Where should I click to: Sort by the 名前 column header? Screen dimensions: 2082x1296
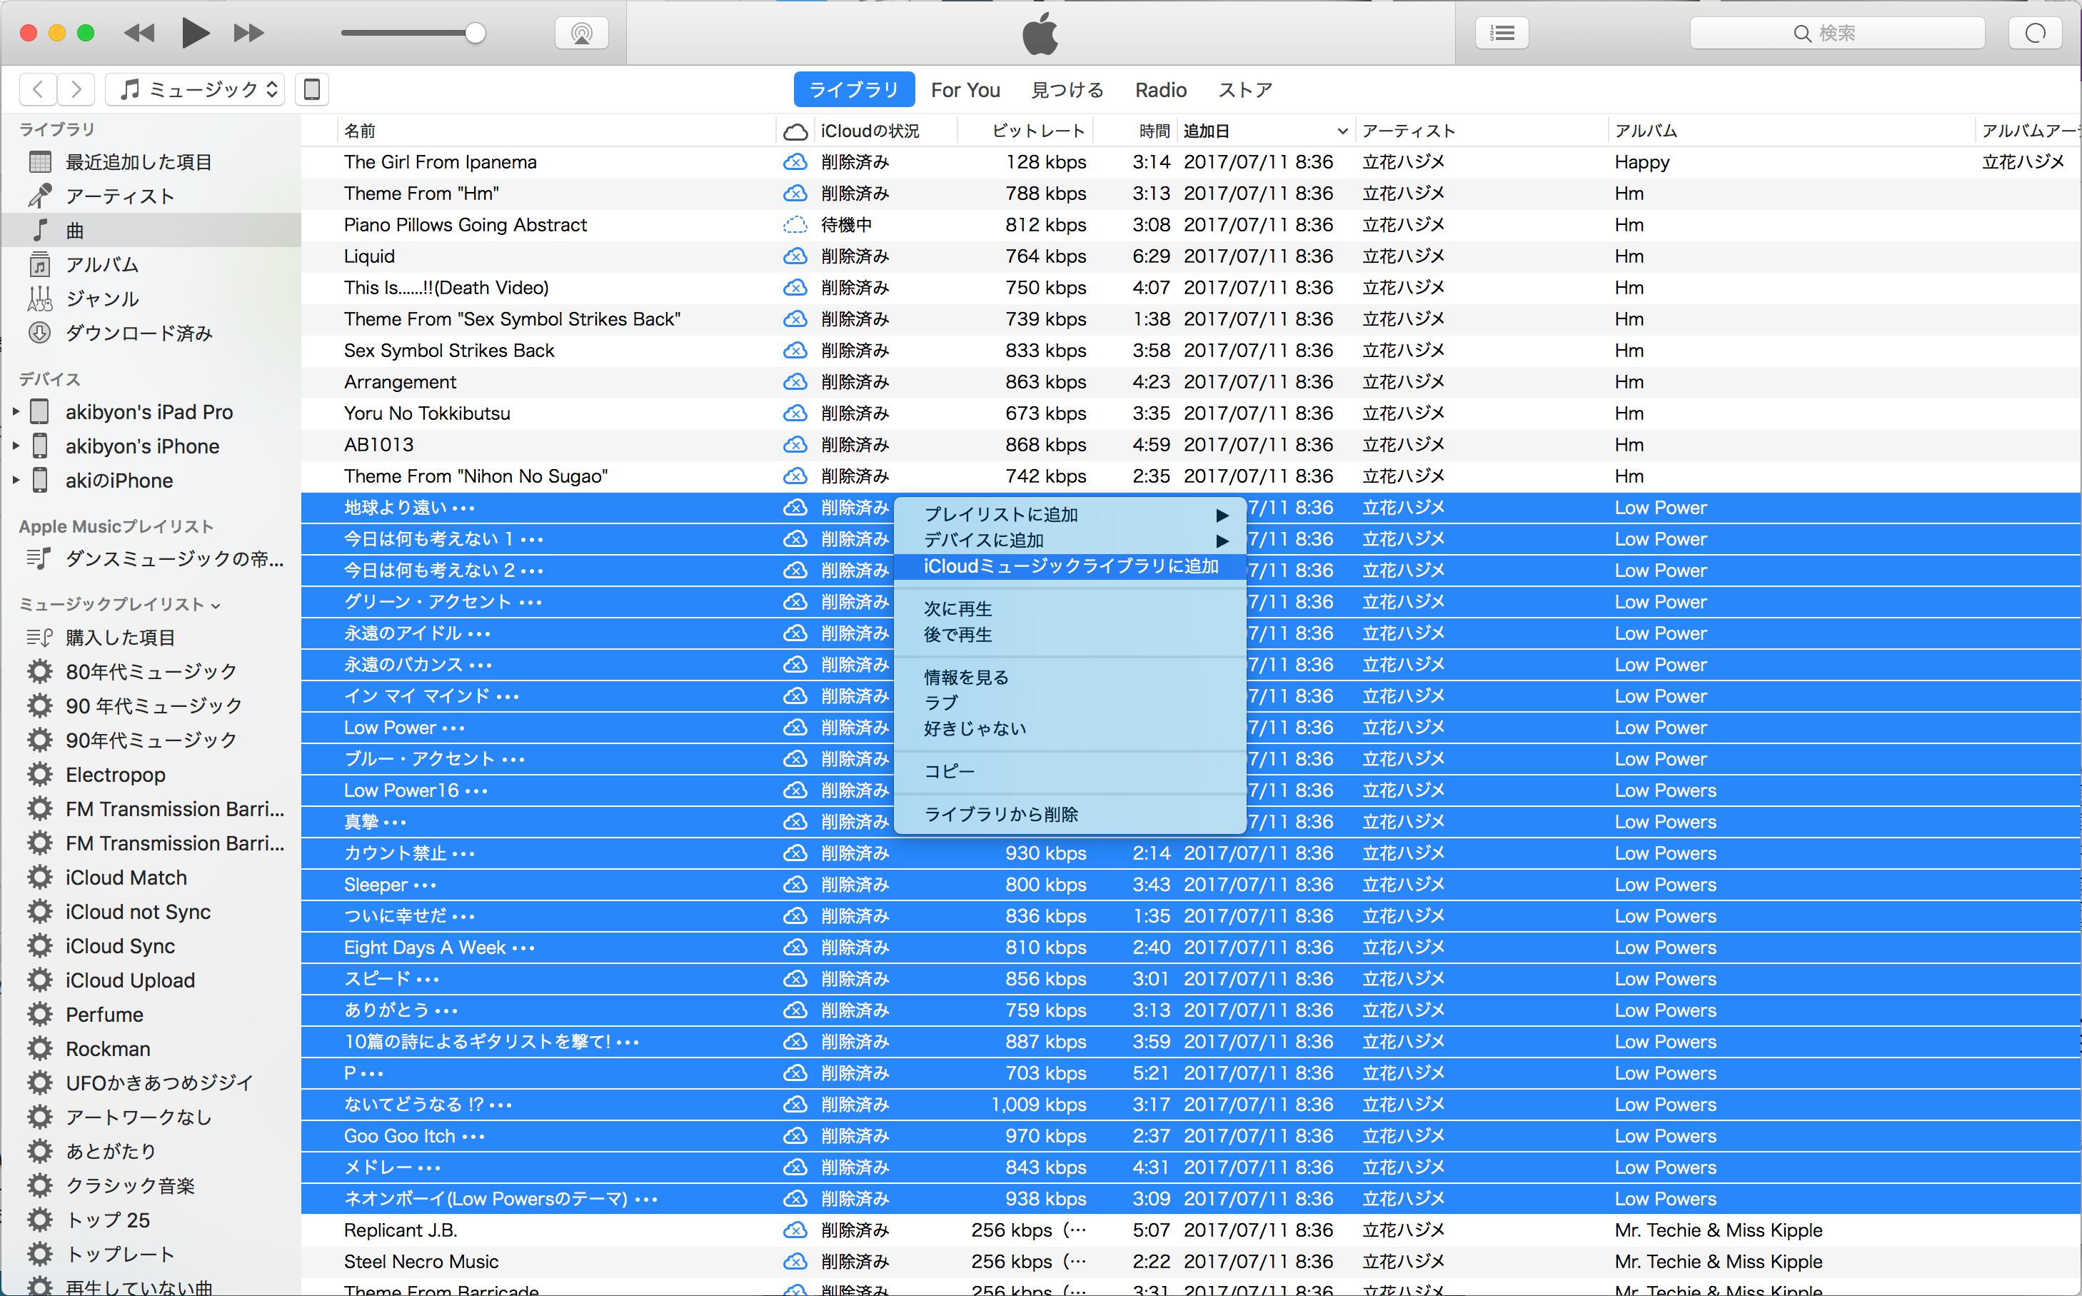556,131
